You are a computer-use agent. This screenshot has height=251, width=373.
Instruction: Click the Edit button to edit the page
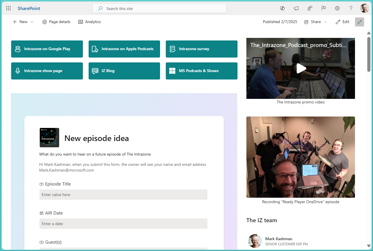pos(342,22)
